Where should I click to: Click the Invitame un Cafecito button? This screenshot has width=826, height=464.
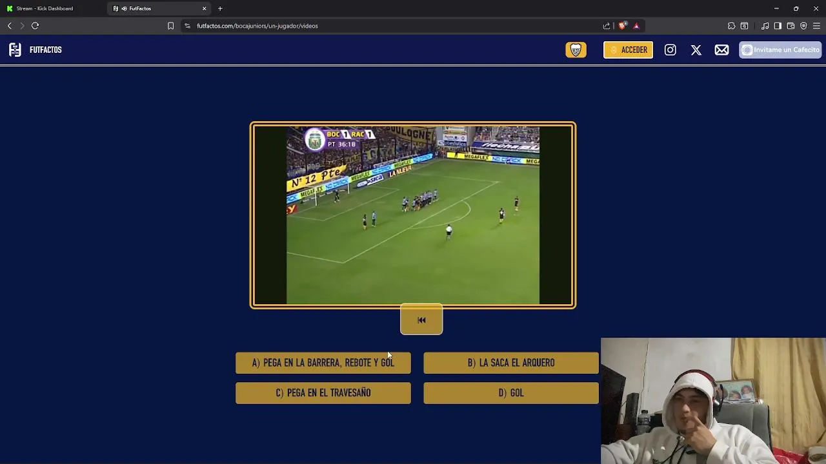point(780,50)
